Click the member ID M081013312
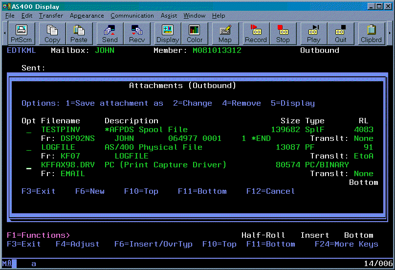 click(x=217, y=50)
